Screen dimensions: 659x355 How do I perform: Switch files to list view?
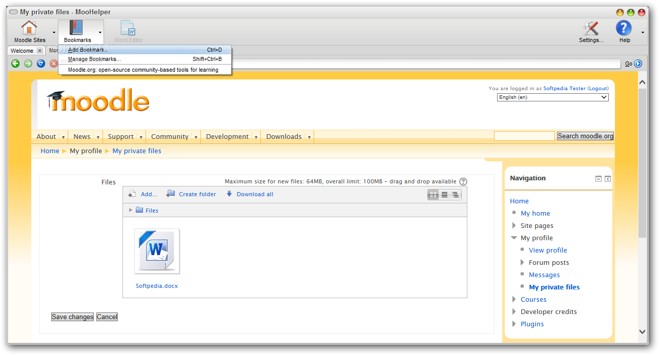click(444, 195)
